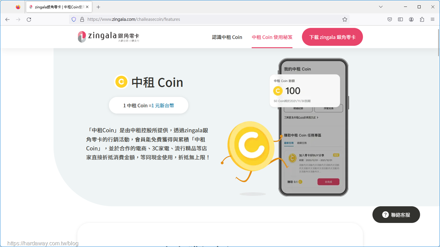
Task: Click the URL address bar field
Action: click(x=213, y=20)
